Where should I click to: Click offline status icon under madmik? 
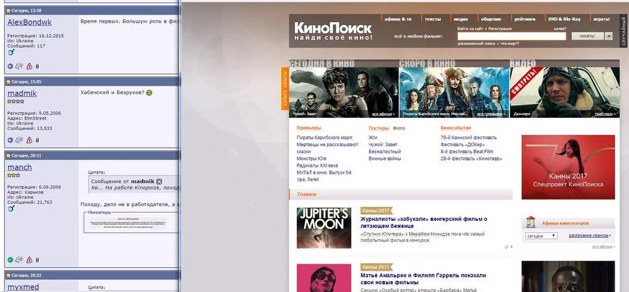(x=11, y=140)
